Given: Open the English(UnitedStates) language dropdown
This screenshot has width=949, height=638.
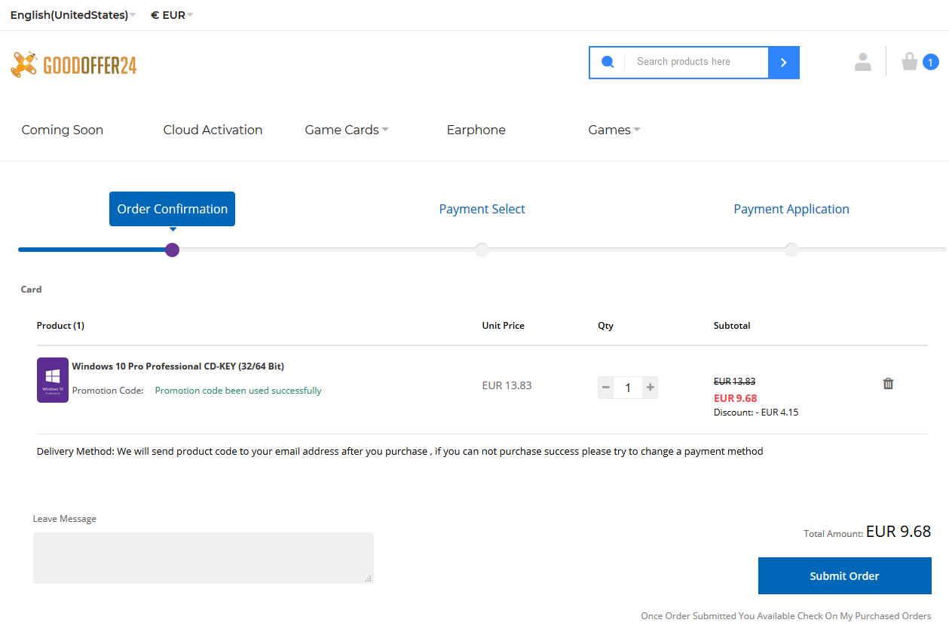Looking at the screenshot, I should 73,15.
